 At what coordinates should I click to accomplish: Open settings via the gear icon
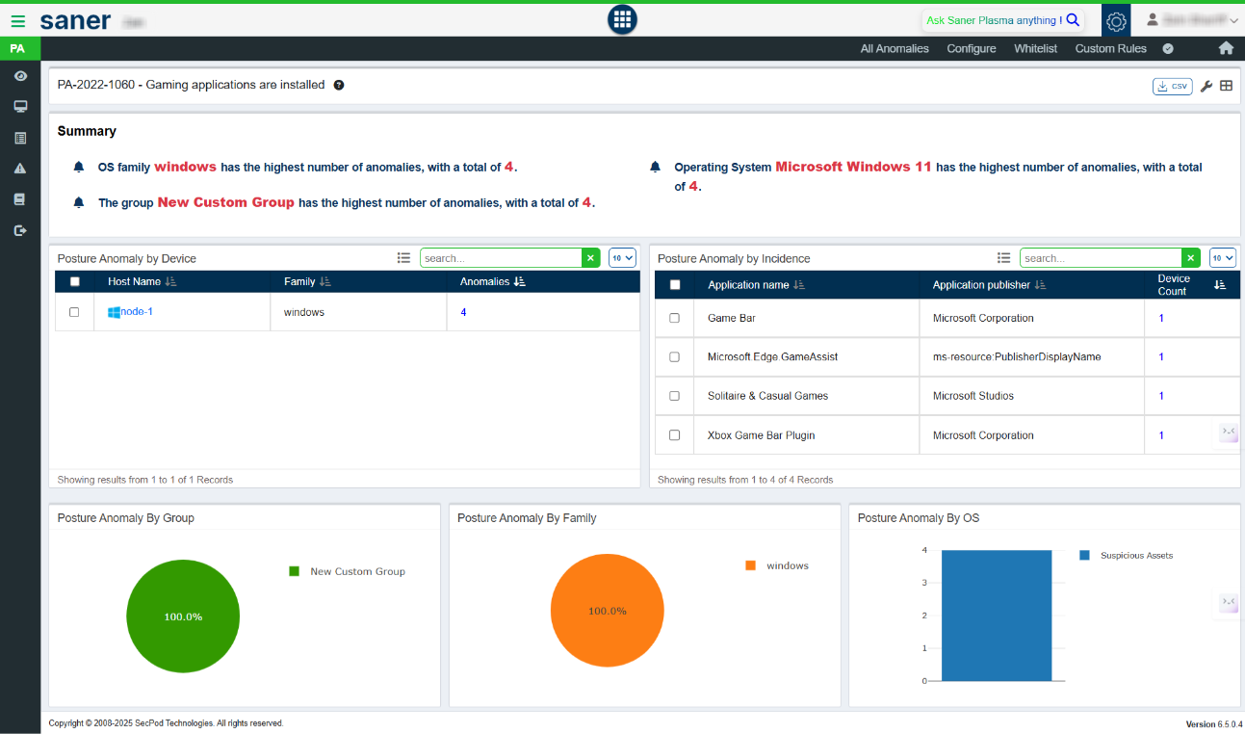pos(1116,20)
